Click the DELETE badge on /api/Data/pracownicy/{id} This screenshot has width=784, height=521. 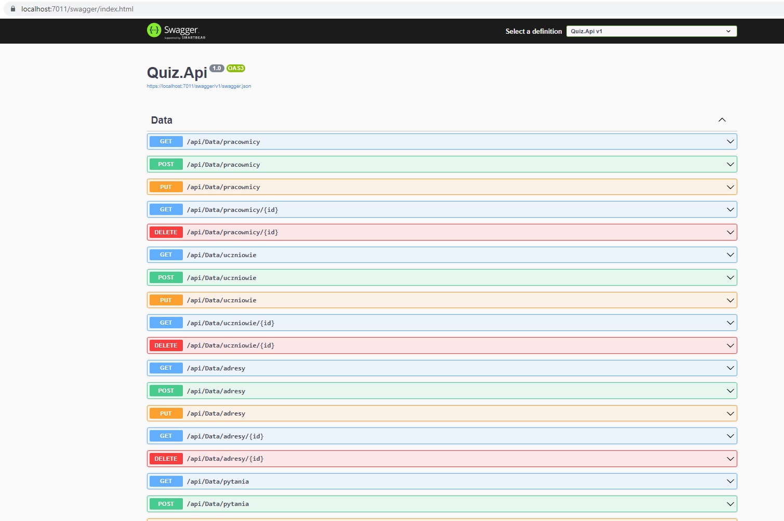point(165,232)
